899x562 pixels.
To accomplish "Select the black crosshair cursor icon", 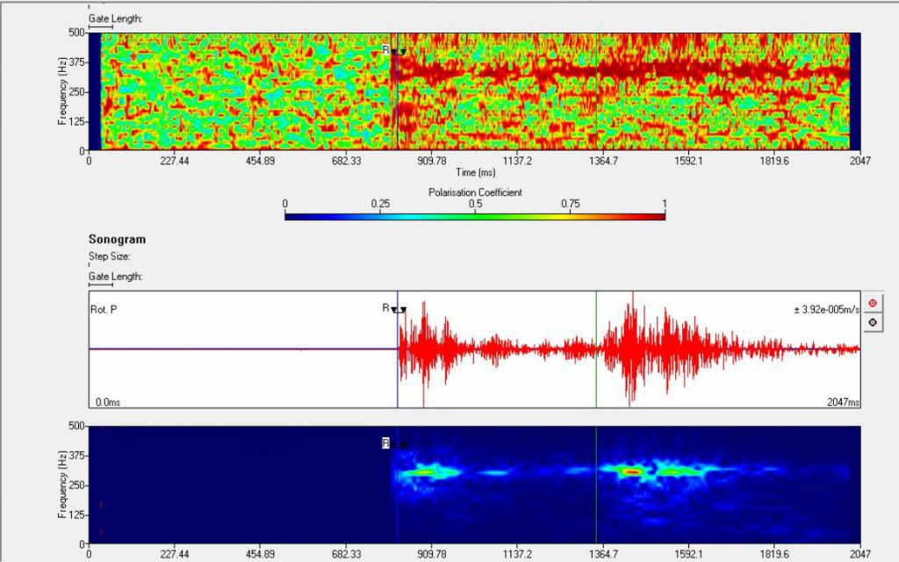I will (872, 321).
